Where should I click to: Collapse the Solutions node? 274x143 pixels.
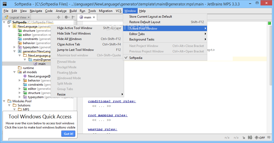(9, 105)
